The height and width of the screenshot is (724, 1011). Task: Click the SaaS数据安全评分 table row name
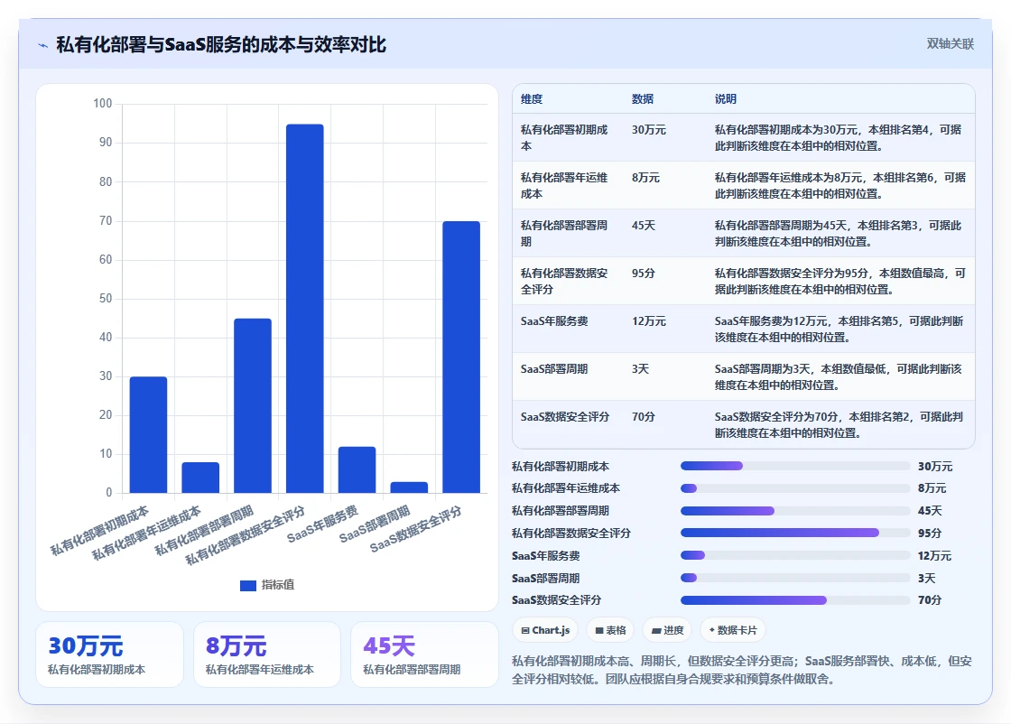565,417
